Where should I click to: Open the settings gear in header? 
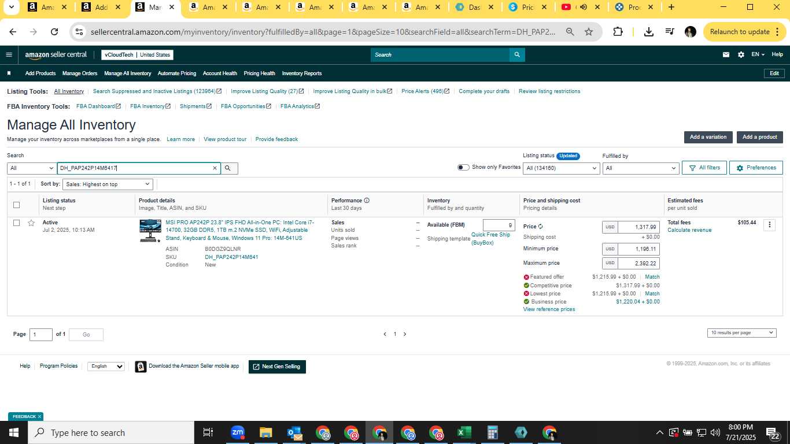point(741,55)
